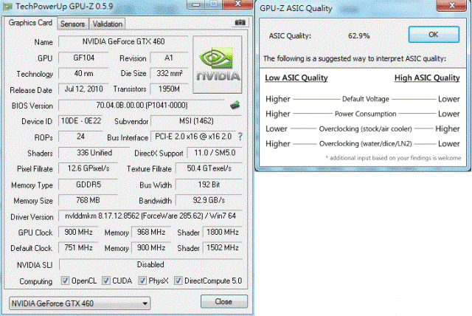Screen dimensions: 472x316
Task: Click the Die Size field showing 332 mm²
Action: pos(169,74)
